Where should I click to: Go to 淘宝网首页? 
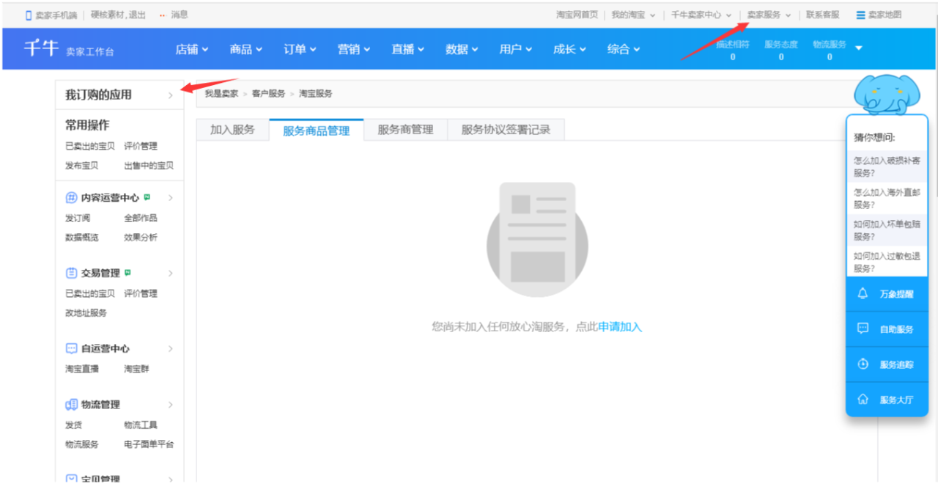[x=577, y=15]
